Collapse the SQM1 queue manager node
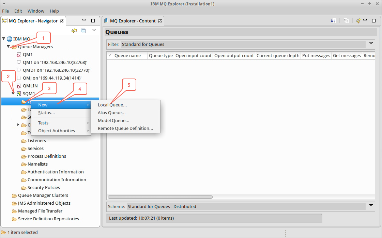382x238 pixels. pyautogui.click(x=13, y=93)
